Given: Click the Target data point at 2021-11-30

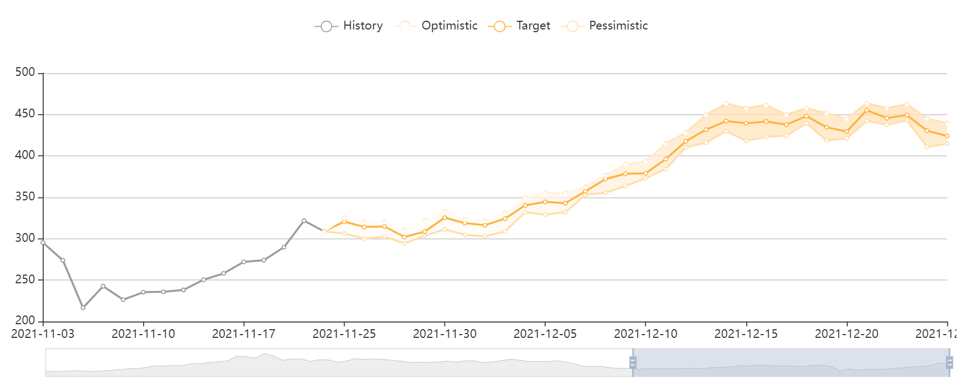Looking at the screenshot, I should tap(445, 218).
